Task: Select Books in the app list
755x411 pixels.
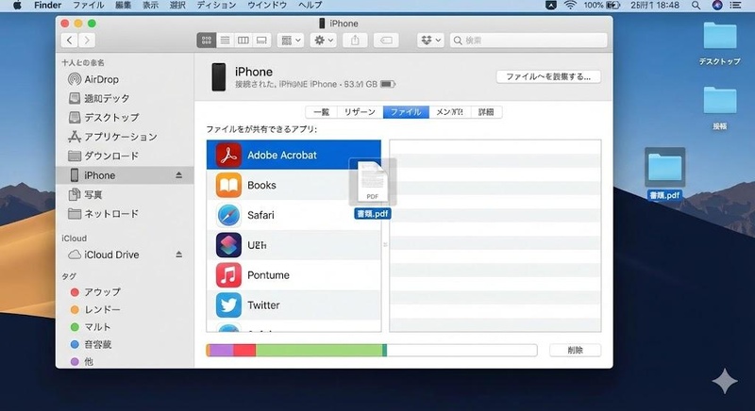Action: point(294,185)
